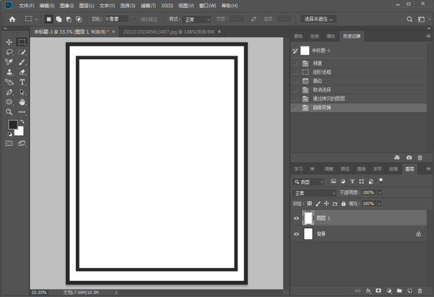The image size is (434, 297).
Task: Add a layer mask
Action: point(379,290)
